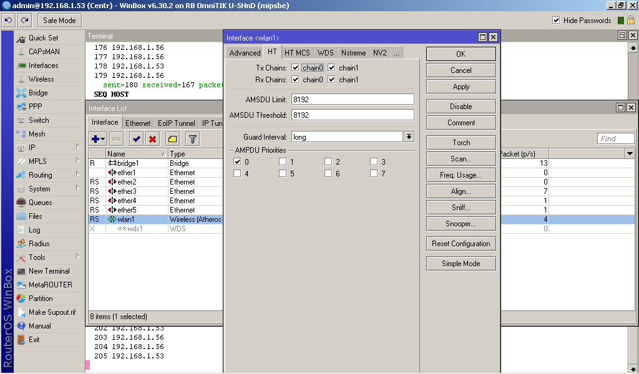
Task: Click the blue checkmark enable icon
Action: click(x=136, y=139)
